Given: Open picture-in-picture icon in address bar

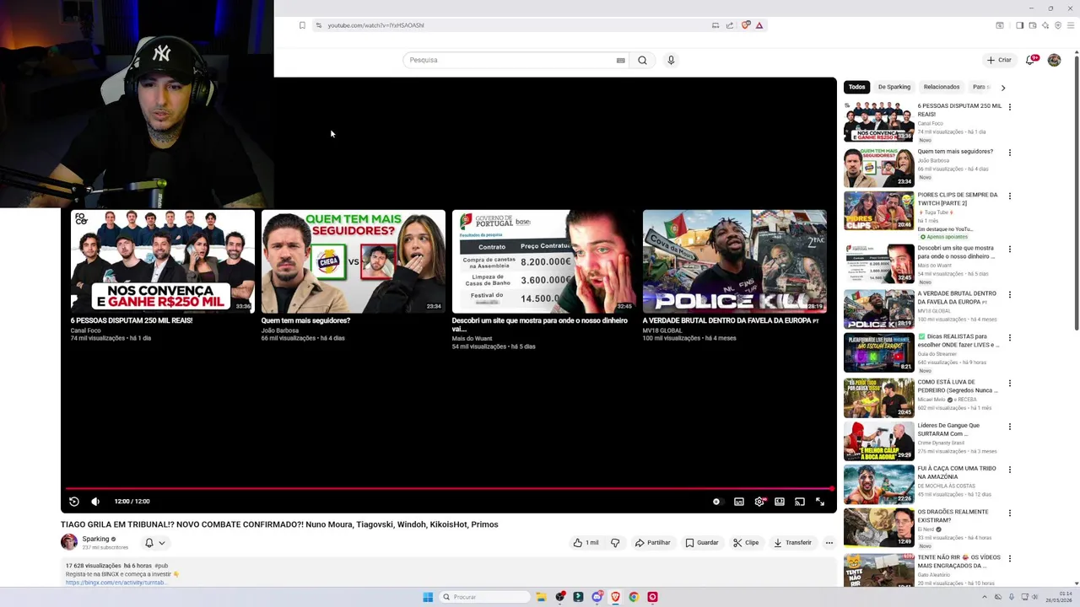Looking at the screenshot, I should point(715,25).
